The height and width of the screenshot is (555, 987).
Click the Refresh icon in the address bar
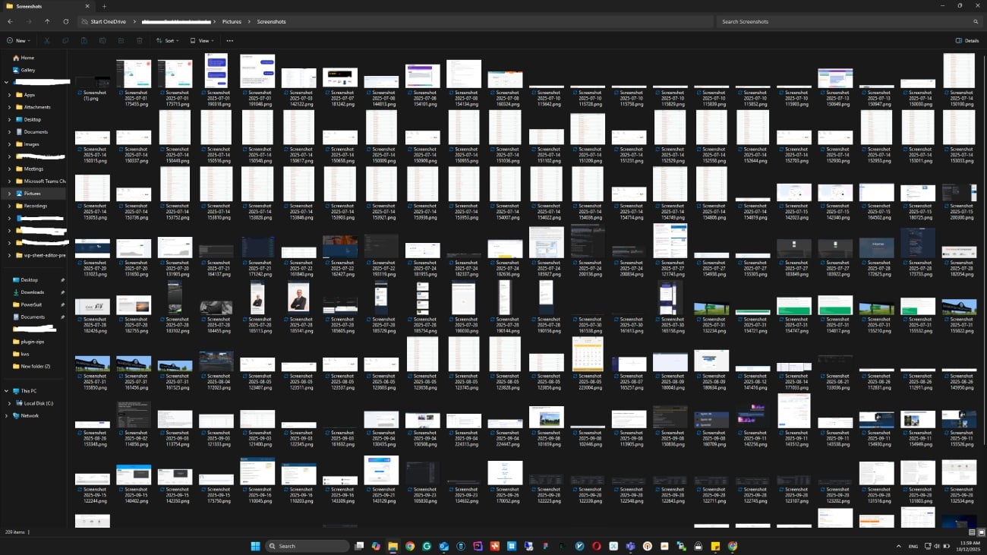coord(65,21)
